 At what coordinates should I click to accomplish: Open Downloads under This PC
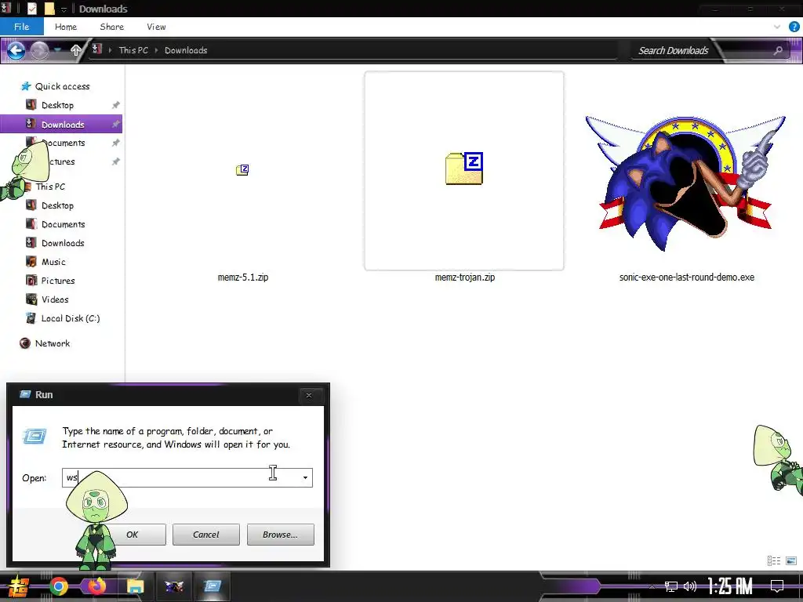click(63, 243)
